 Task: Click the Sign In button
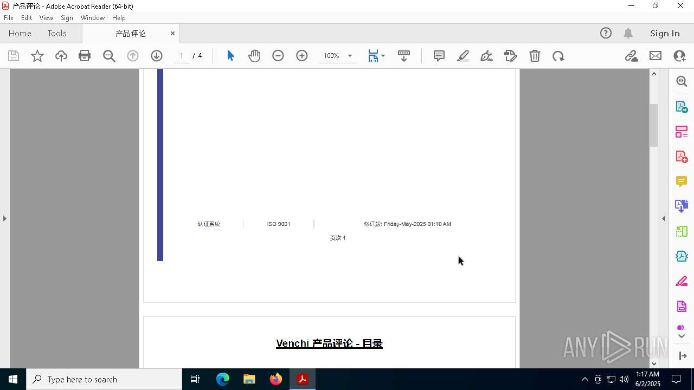[665, 33]
